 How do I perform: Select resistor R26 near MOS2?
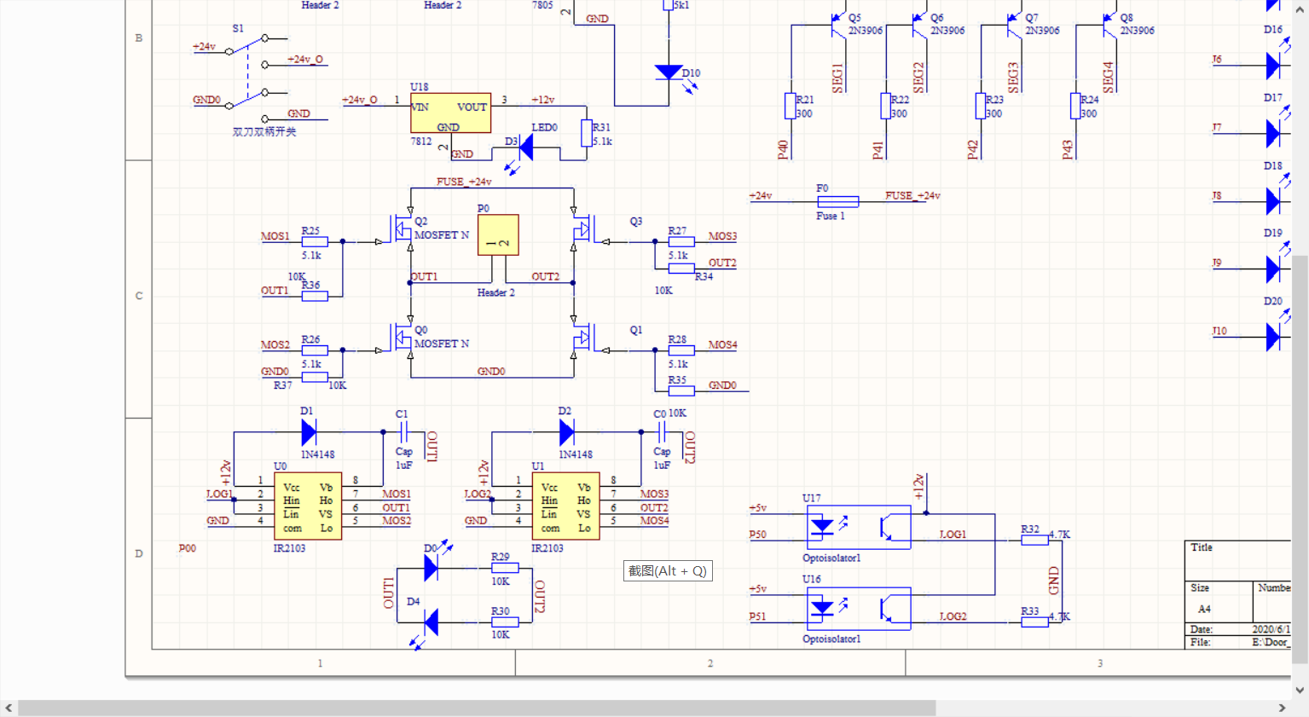pos(315,350)
